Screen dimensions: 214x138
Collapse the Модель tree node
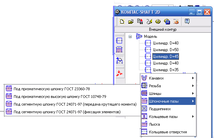130,36
